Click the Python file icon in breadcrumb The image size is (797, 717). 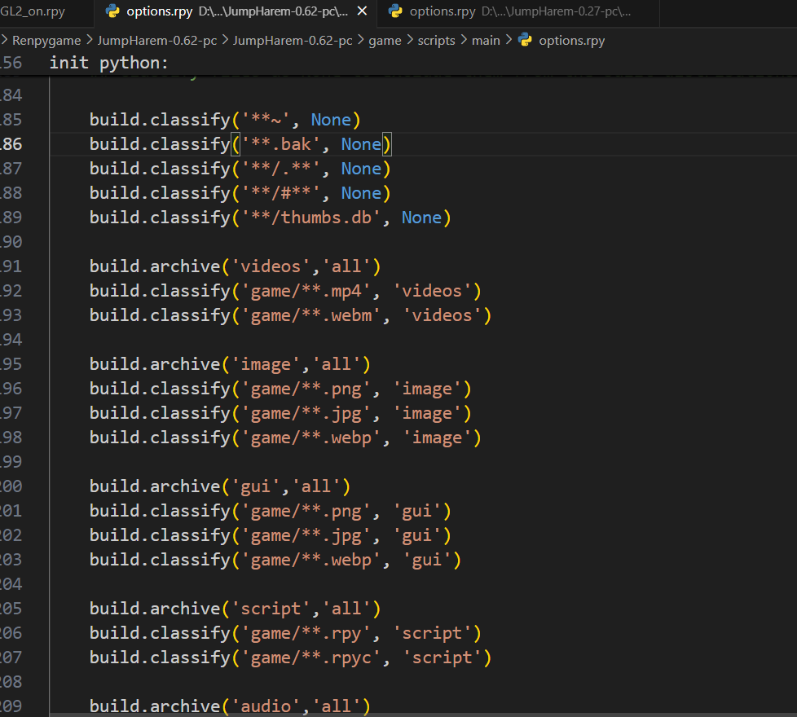tap(525, 40)
